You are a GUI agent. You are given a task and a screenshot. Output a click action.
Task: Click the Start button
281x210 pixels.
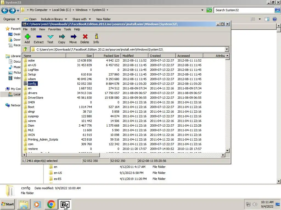[8, 204]
